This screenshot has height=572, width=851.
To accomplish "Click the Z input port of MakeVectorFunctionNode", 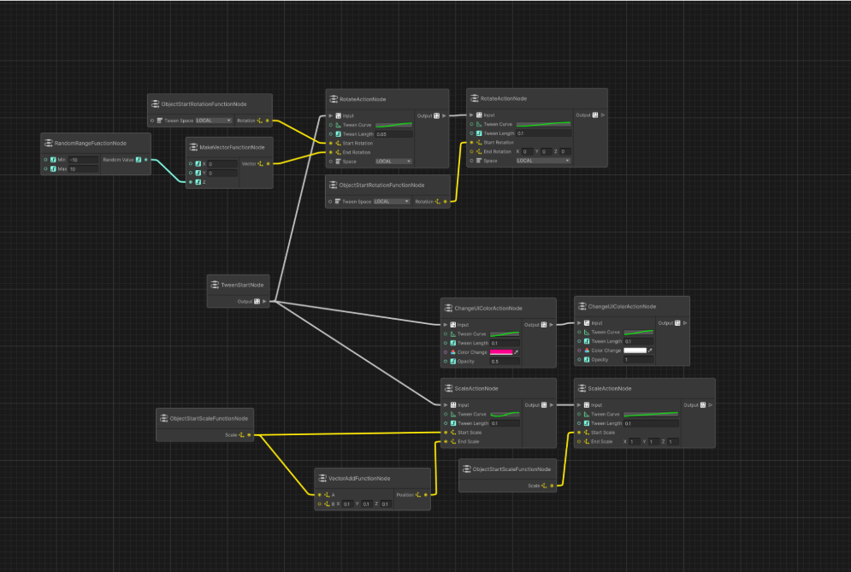I will tap(191, 182).
